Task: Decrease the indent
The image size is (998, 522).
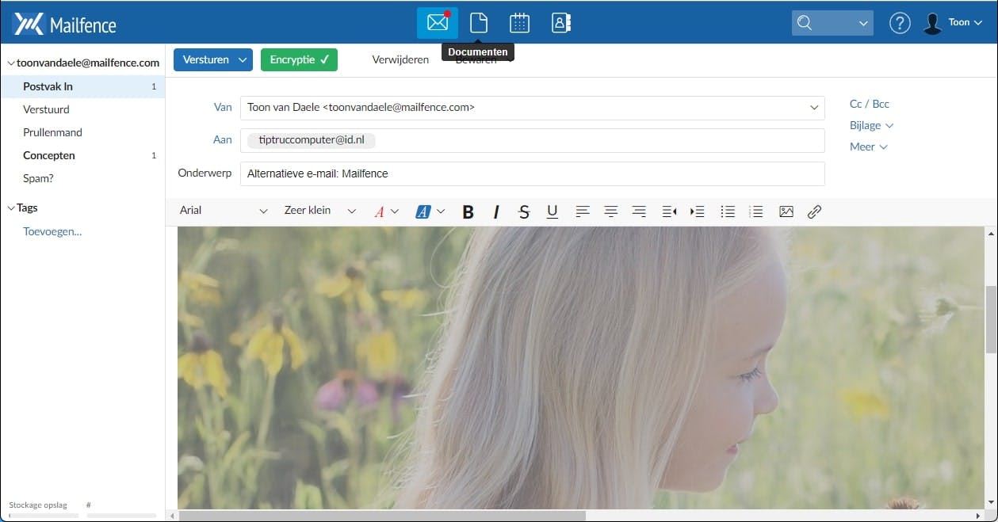Action: pos(669,211)
